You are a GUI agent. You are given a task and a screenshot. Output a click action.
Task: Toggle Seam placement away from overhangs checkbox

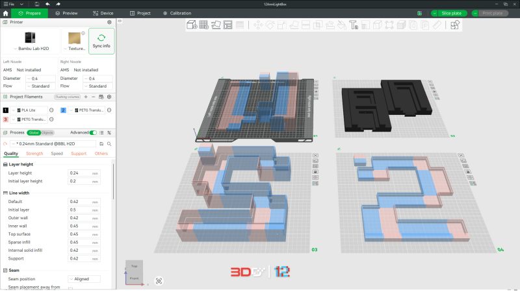click(x=70, y=289)
